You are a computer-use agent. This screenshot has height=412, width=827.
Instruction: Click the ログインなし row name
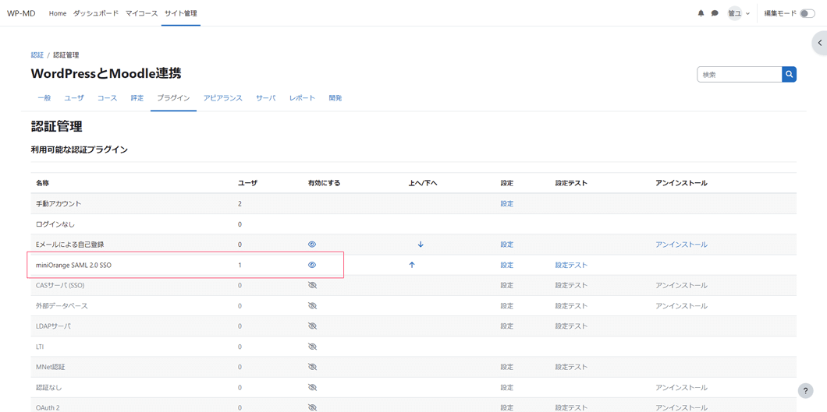(x=55, y=224)
